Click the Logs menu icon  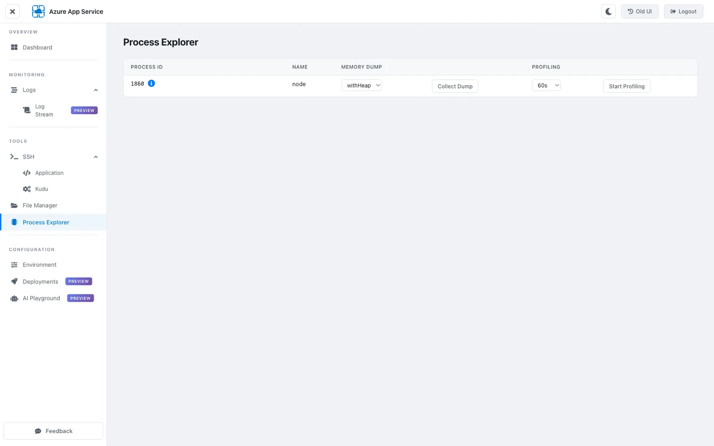click(14, 90)
